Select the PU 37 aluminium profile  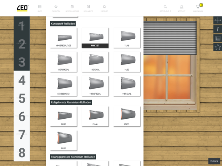tap(64, 116)
